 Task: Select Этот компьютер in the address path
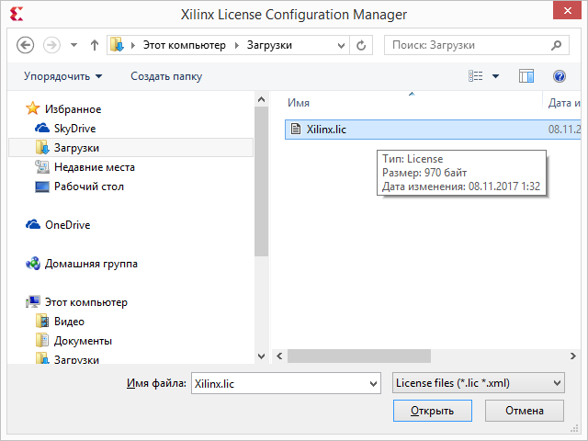tap(184, 45)
